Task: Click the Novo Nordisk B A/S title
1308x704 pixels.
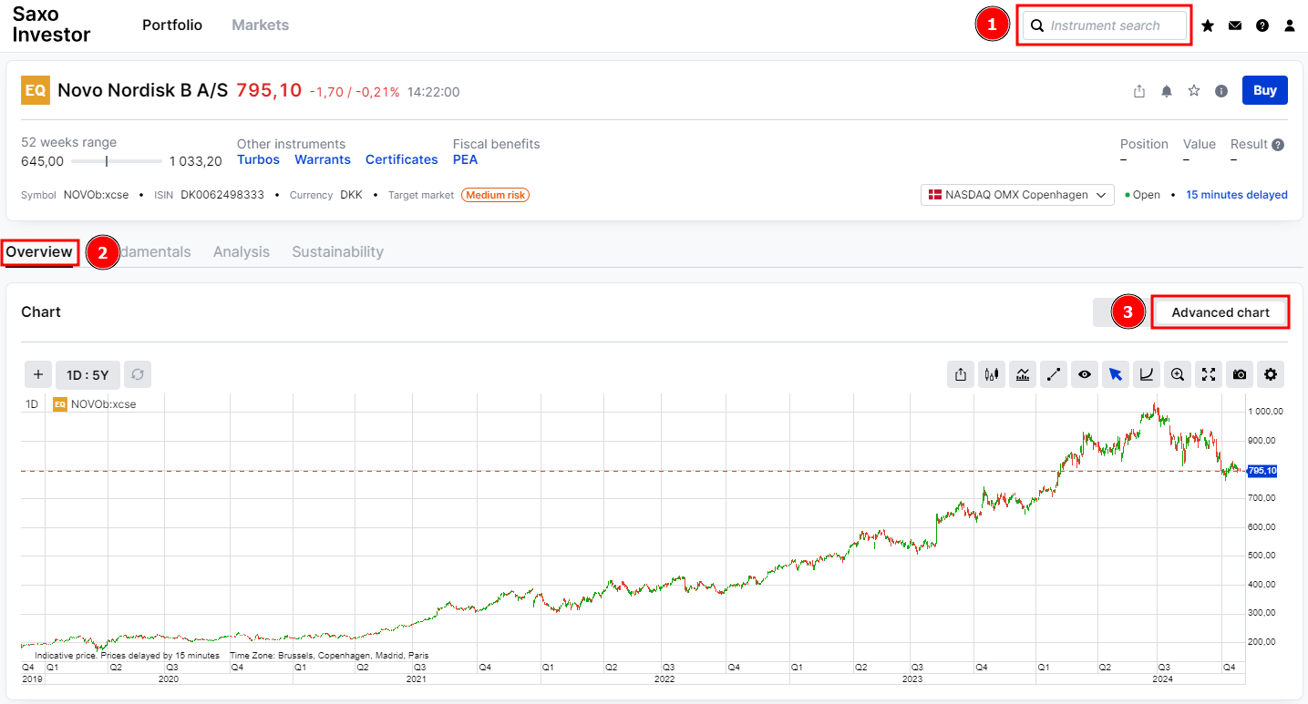Action: coord(142,90)
